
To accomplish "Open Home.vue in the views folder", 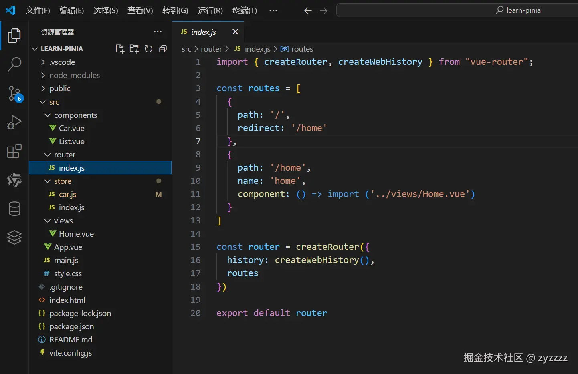I will click(x=76, y=234).
